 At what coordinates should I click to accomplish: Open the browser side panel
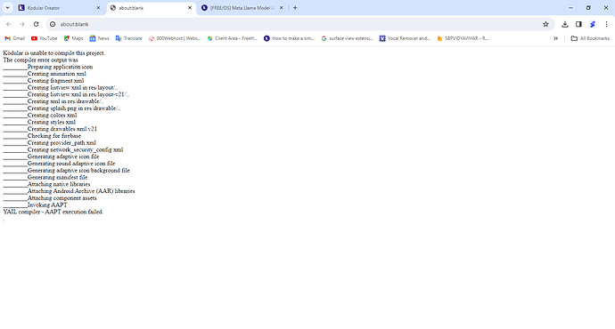coord(578,24)
